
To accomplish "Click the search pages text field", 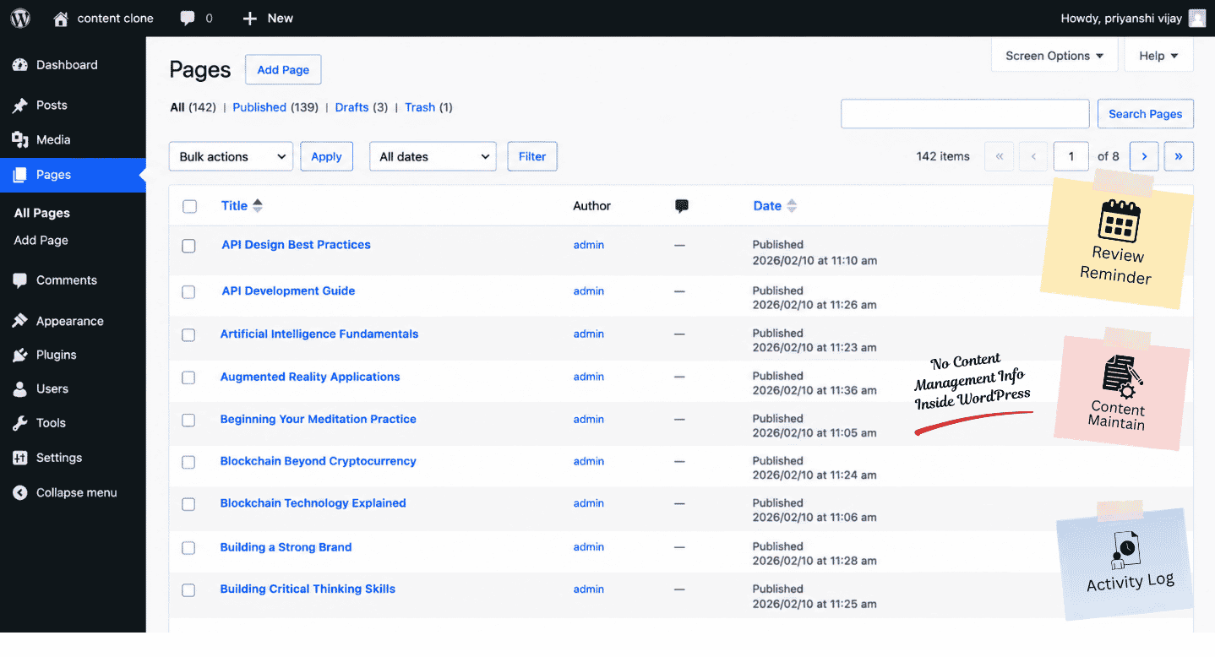I will tap(965, 114).
